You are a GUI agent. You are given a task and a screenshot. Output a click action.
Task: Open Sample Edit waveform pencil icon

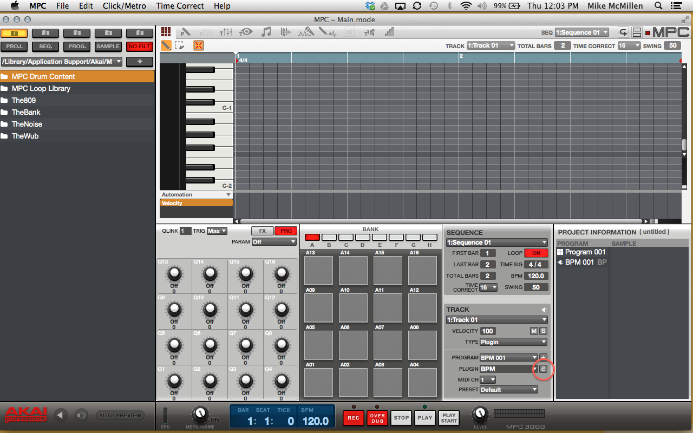[x=328, y=32]
